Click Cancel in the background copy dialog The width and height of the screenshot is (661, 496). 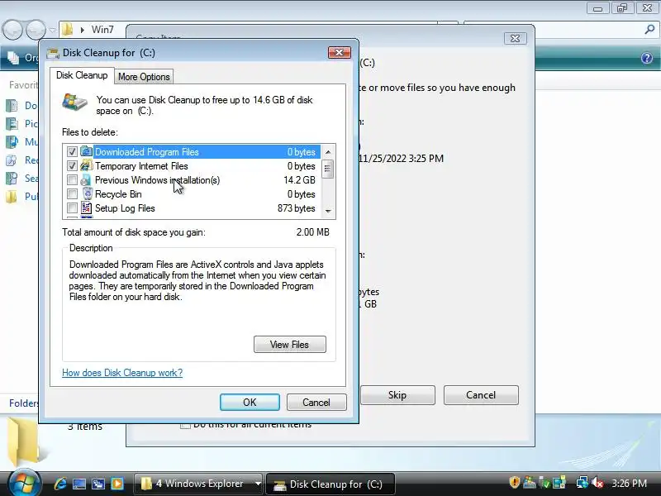tap(481, 395)
